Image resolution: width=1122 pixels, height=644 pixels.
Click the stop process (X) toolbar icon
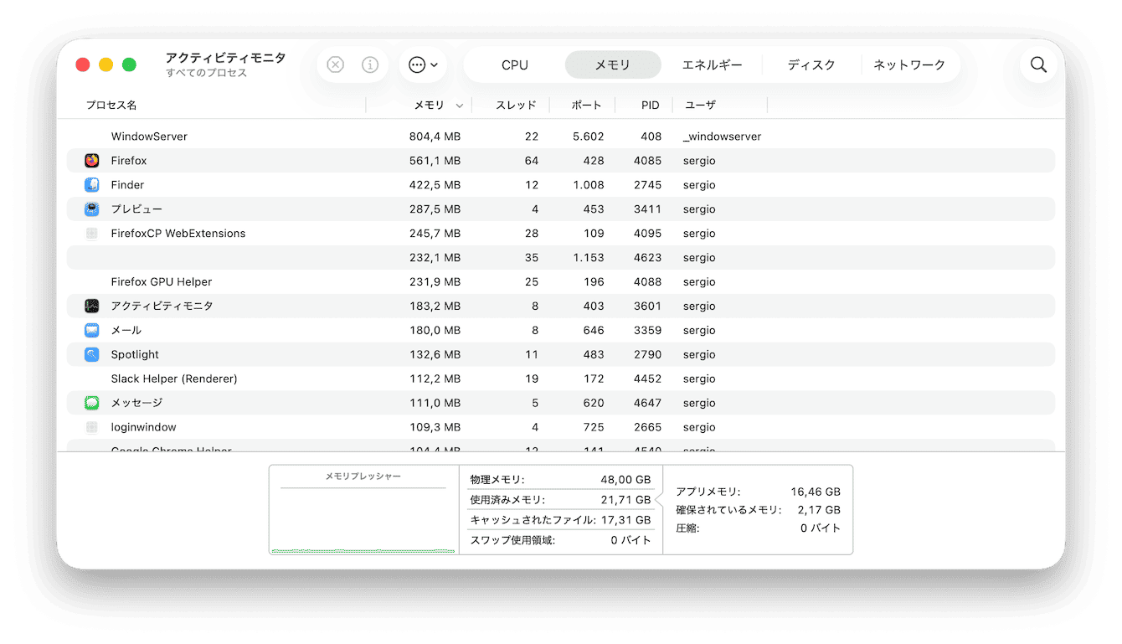335,64
